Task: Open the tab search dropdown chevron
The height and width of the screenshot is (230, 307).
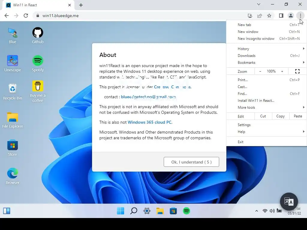Action: pyautogui.click(x=259, y=4)
